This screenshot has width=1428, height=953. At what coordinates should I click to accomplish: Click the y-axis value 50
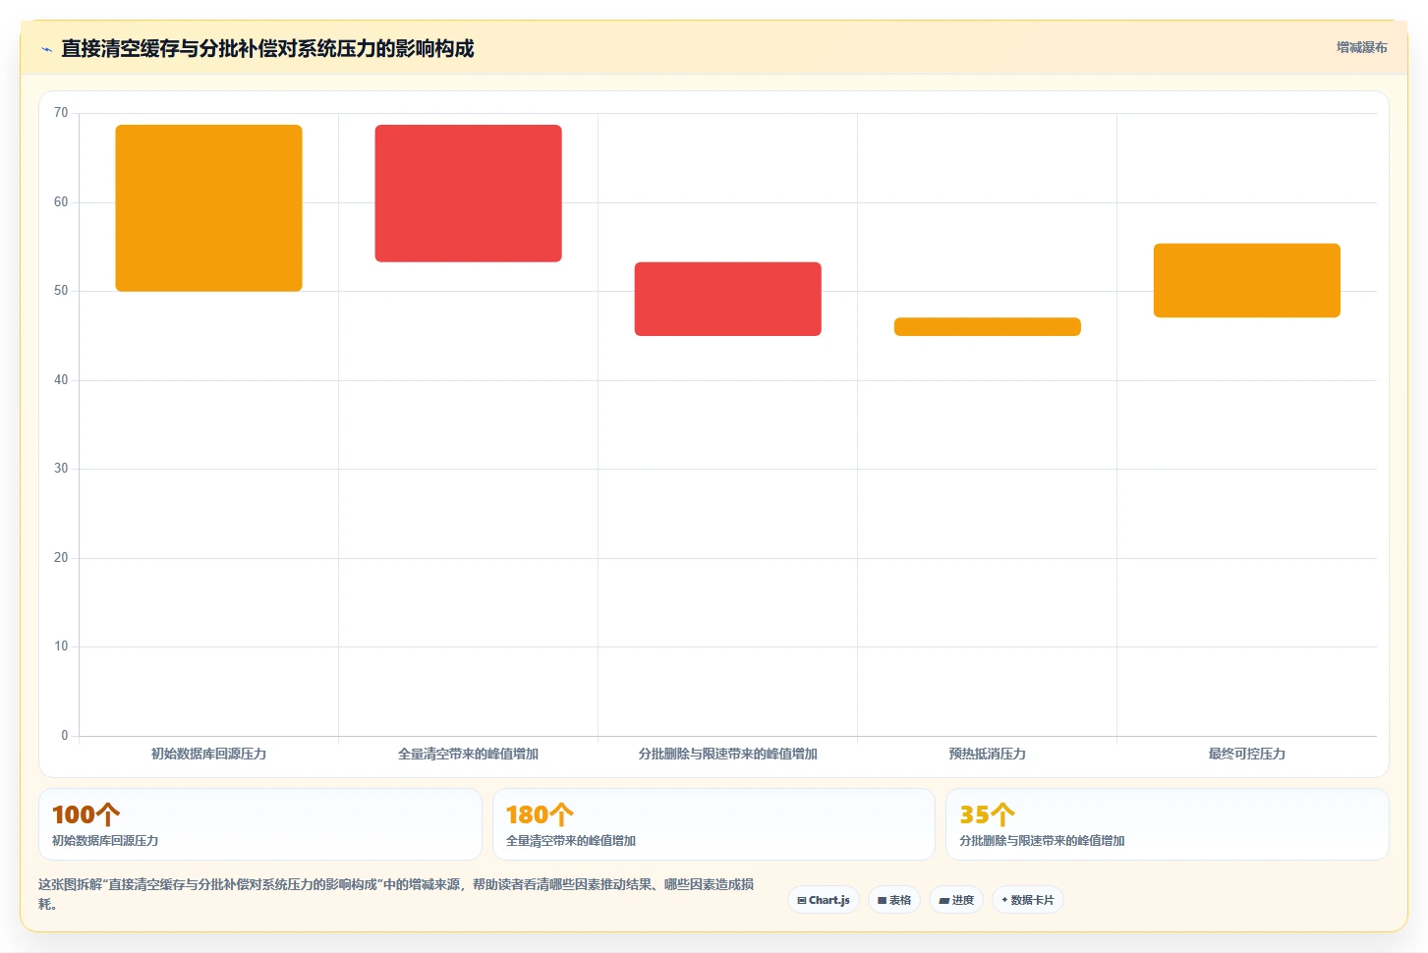61,291
